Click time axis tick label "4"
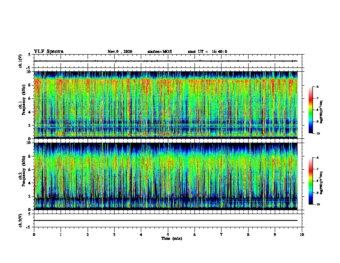The width and height of the screenshot is (340, 263). pyautogui.click(x=141, y=235)
